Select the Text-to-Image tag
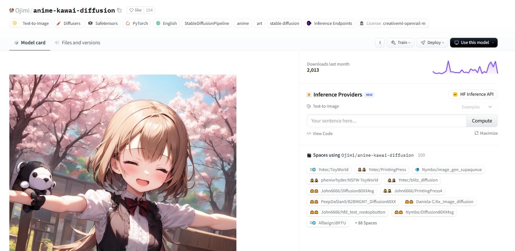Viewport: 515px width, 251px height. click(31, 23)
